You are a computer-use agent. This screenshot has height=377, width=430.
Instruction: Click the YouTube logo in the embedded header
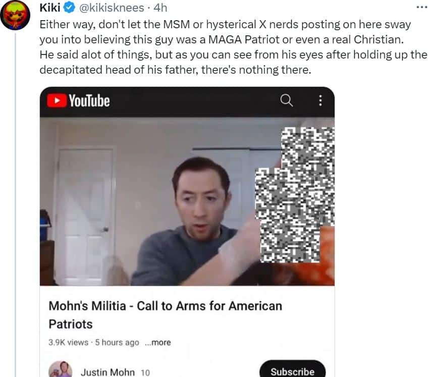(78, 100)
